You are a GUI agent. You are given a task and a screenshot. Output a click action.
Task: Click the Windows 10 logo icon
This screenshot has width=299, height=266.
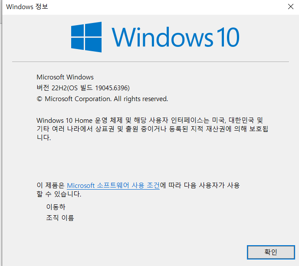point(86,37)
